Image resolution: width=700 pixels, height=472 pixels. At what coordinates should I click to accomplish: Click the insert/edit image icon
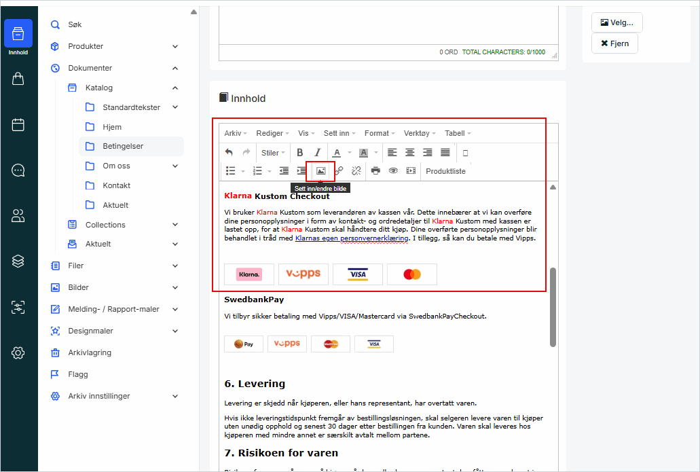(x=320, y=171)
